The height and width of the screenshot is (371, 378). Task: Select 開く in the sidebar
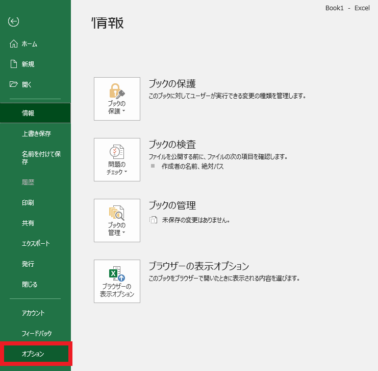35,84
